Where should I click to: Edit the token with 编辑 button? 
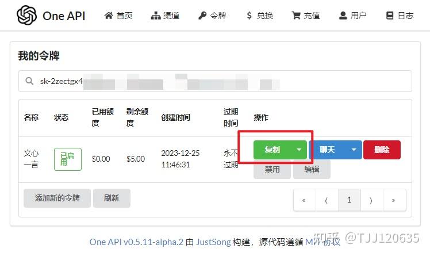312,169
